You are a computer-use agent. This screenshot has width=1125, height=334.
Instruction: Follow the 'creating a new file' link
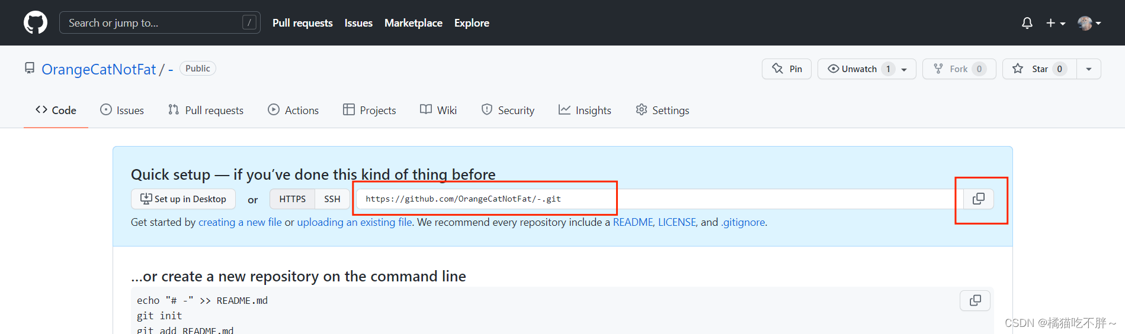240,222
